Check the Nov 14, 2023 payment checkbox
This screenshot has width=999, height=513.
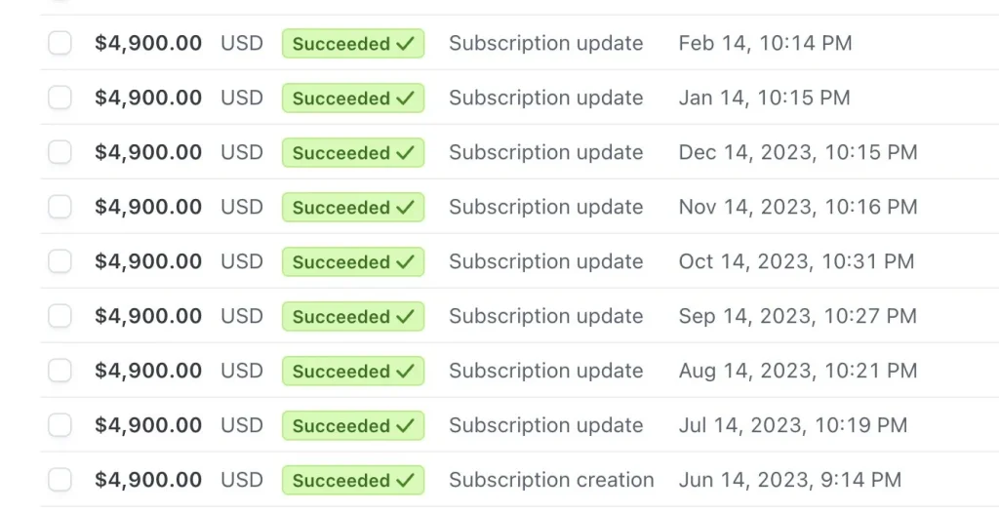point(60,207)
